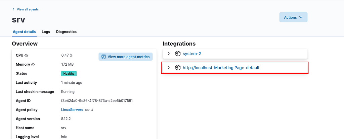Click the logging level value info
This screenshot has width=344, height=139.
[x=64, y=137]
